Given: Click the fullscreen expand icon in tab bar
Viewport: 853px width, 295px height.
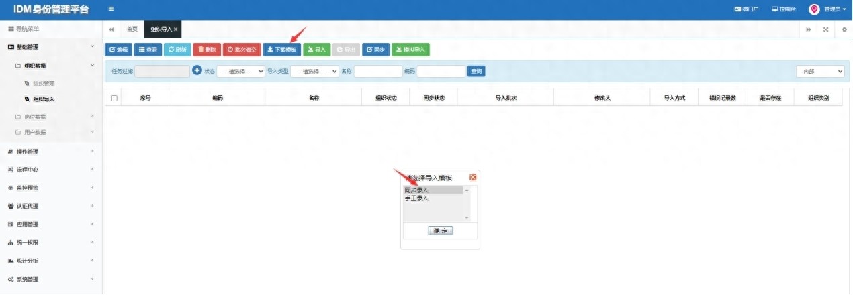Looking at the screenshot, I should click(x=825, y=29).
